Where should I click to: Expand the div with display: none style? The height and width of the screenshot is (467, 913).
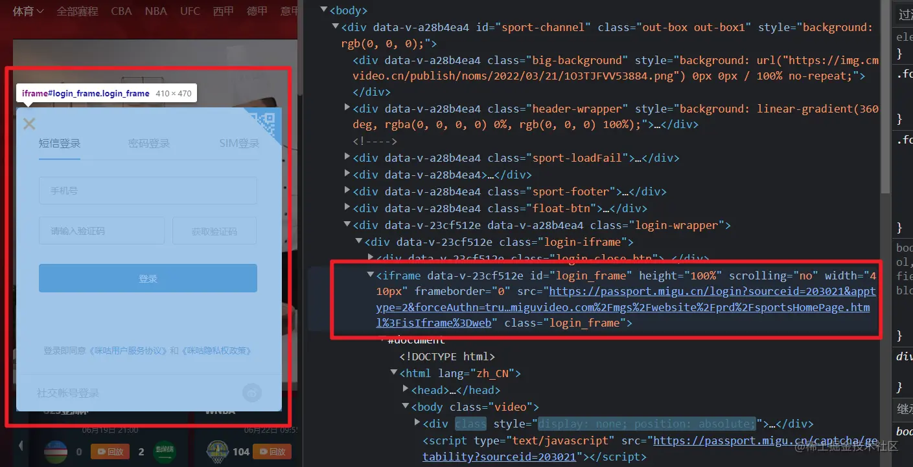pyautogui.click(x=417, y=422)
